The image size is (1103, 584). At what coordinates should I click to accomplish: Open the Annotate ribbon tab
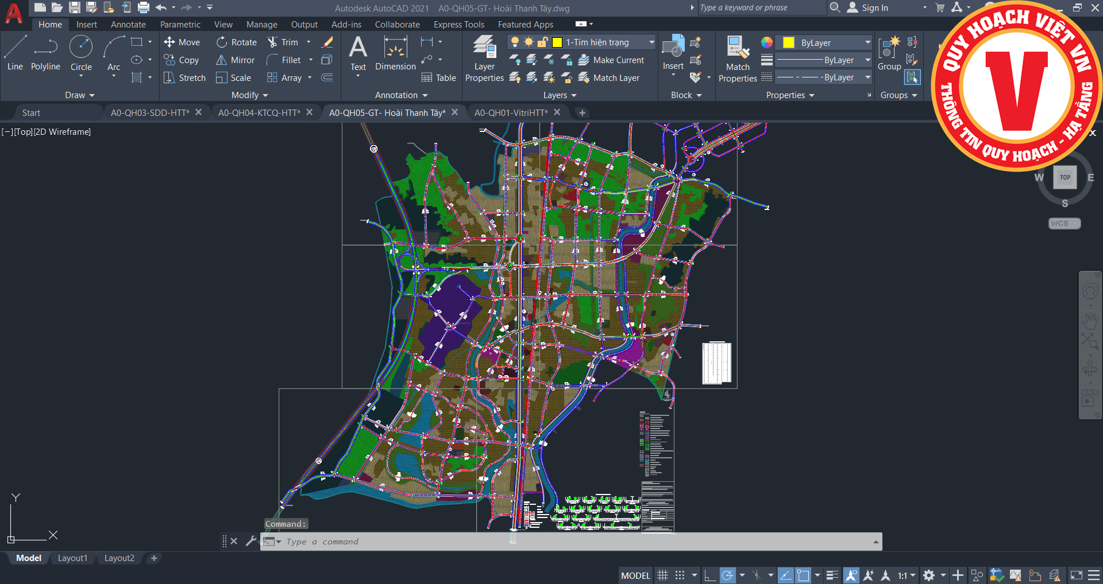(x=128, y=25)
